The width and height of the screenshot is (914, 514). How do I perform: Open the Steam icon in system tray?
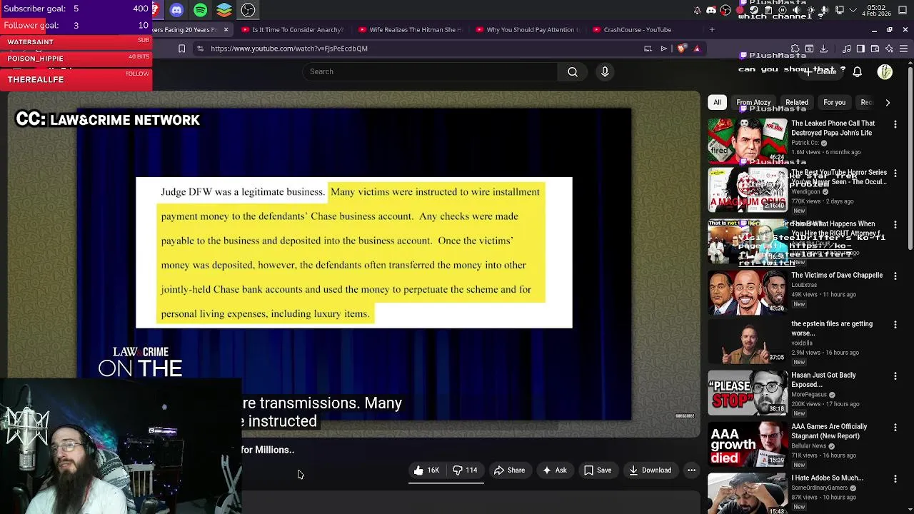[x=753, y=10]
